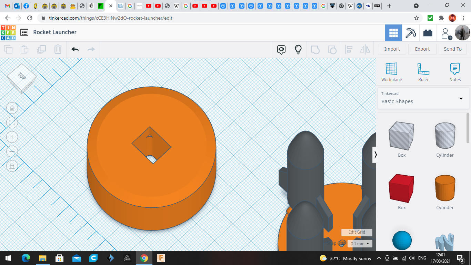
Task: Click the Send To button
Action: (453, 49)
